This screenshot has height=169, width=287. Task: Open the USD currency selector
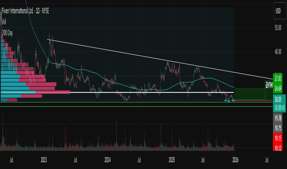[278, 11]
